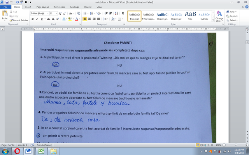Switch to the Review tab
The width and height of the screenshot is (249, 155).
pyautogui.click(x=88, y=7)
